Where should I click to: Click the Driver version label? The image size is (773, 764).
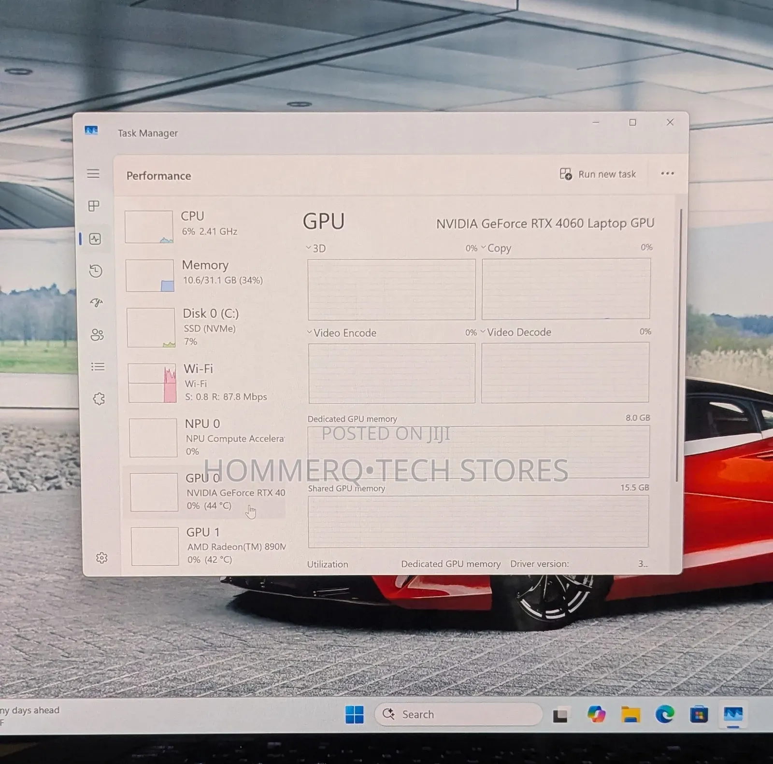[x=540, y=564]
